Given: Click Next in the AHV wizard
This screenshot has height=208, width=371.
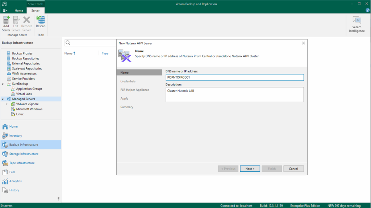Looking at the screenshot, I should 250,169.
